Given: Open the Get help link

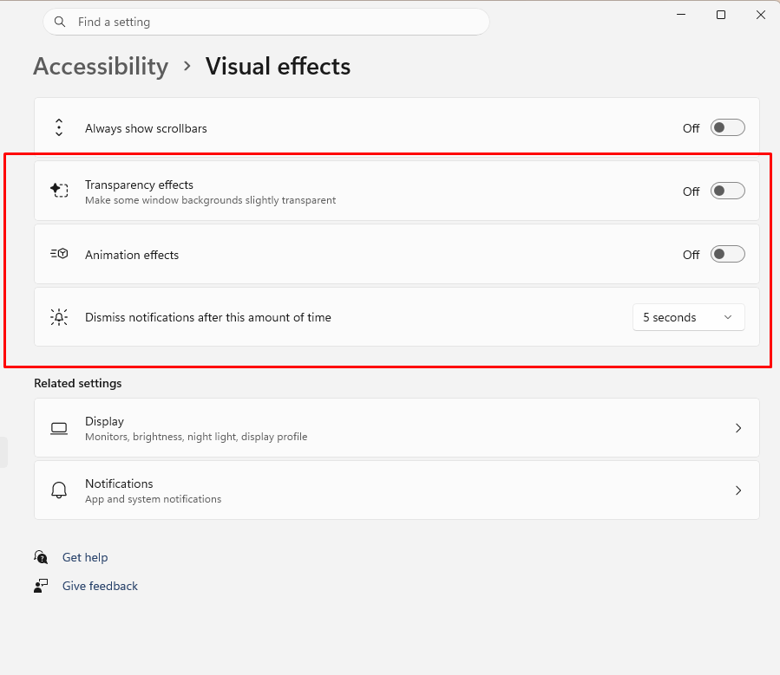Looking at the screenshot, I should click(x=85, y=557).
